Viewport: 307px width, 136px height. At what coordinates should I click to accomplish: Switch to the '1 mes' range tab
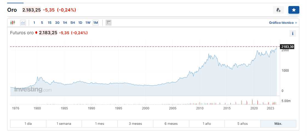(x=99, y=124)
